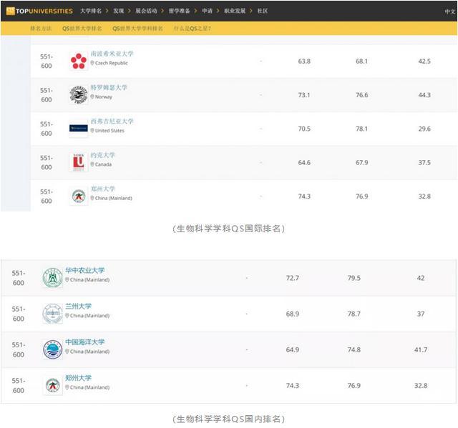Click the 约克大学 red U logo
Screen dimensions: 458x428
[x=79, y=162]
